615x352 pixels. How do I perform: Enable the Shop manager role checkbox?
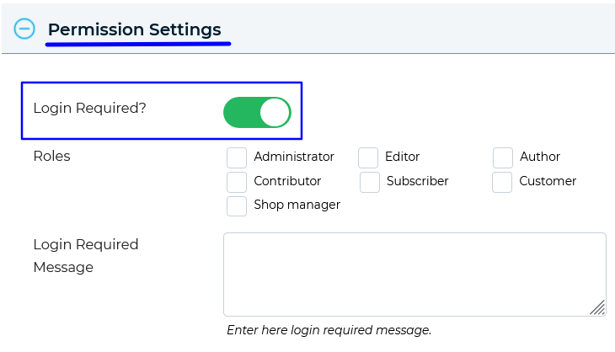[x=237, y=205]
